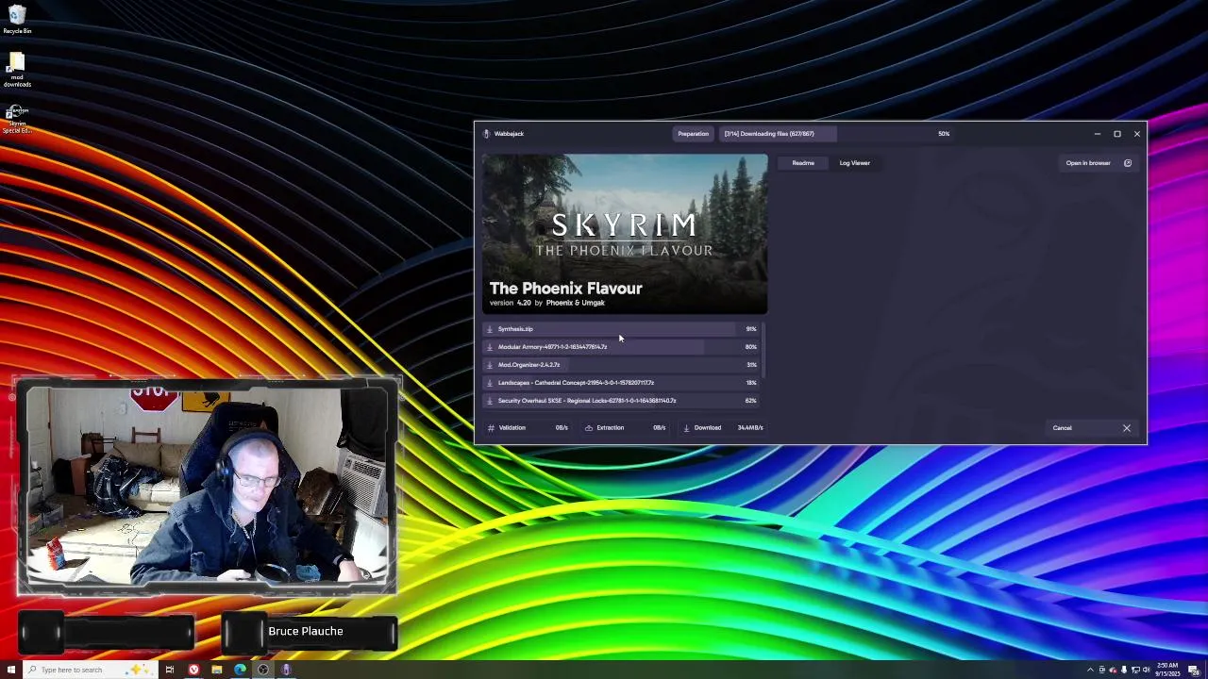Click the 34.4MB/s download speed value

pos(750,428)
